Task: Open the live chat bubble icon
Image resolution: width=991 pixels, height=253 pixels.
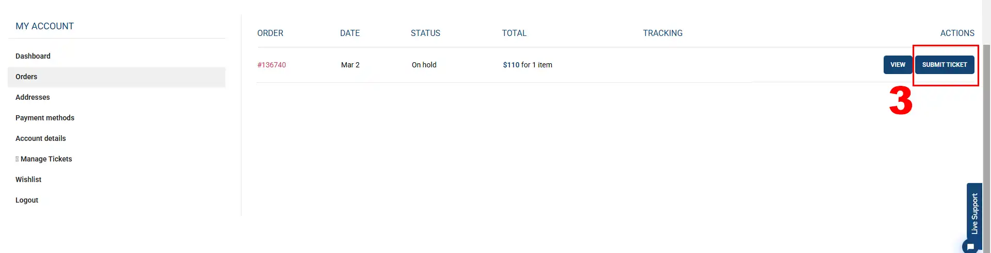Action: 970,246
